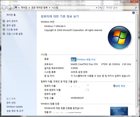Open 장치 관리자 link
Screen dimensions: 140x117
point(12,21)
